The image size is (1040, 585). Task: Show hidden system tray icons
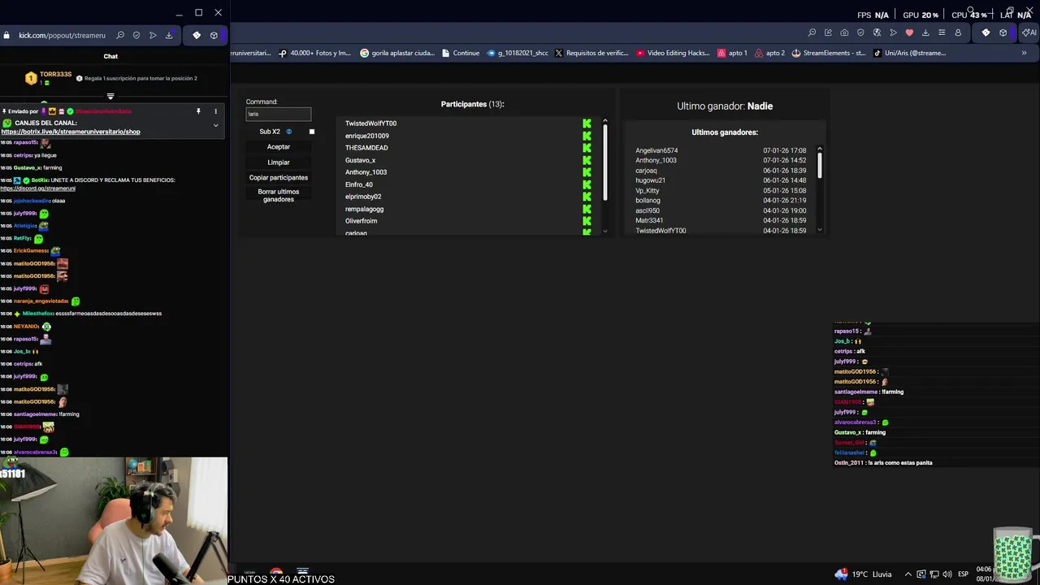point(908,574)
